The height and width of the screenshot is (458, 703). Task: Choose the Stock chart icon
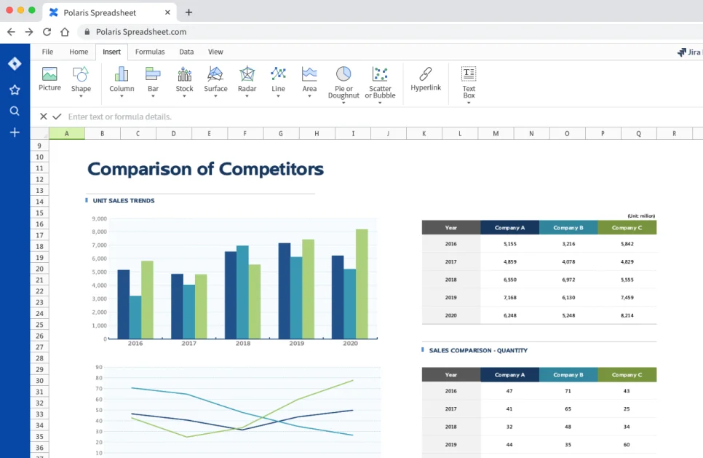pos(184,74)
